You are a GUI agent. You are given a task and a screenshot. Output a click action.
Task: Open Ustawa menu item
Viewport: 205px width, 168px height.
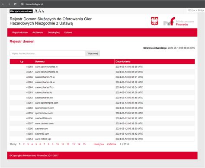(68, 32)
